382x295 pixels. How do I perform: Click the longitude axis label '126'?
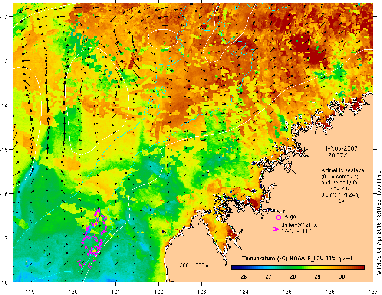tap(330, 292)
